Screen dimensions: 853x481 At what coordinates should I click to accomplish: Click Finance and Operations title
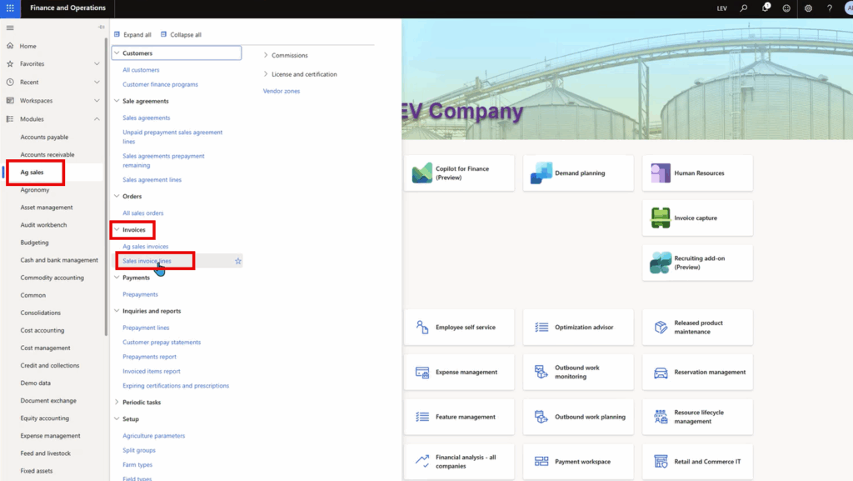(68, 8)
